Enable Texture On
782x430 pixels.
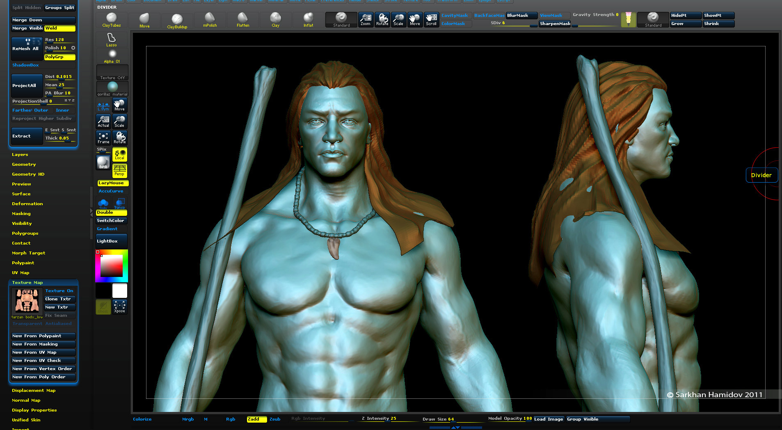pos(60,291)
